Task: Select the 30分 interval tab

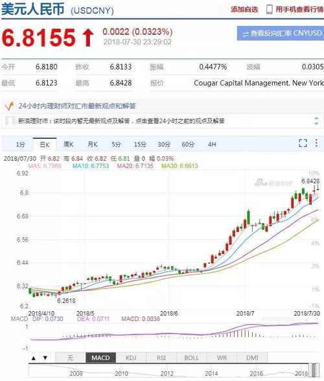Action: click(164, 144)
